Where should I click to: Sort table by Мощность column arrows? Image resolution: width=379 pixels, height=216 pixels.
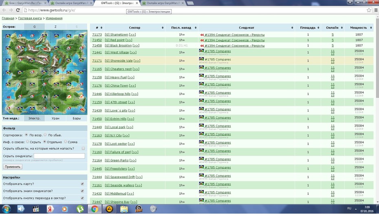(371, 28)
